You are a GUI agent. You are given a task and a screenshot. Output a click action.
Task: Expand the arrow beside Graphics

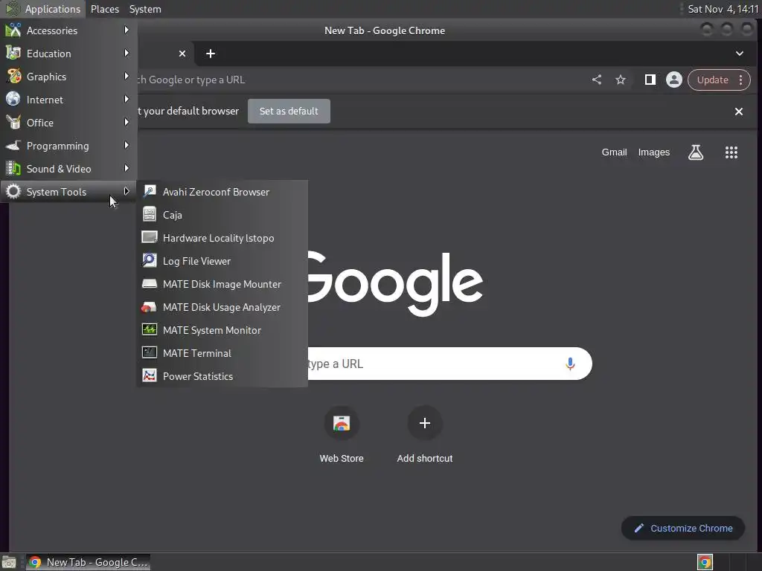coord(127,77)
